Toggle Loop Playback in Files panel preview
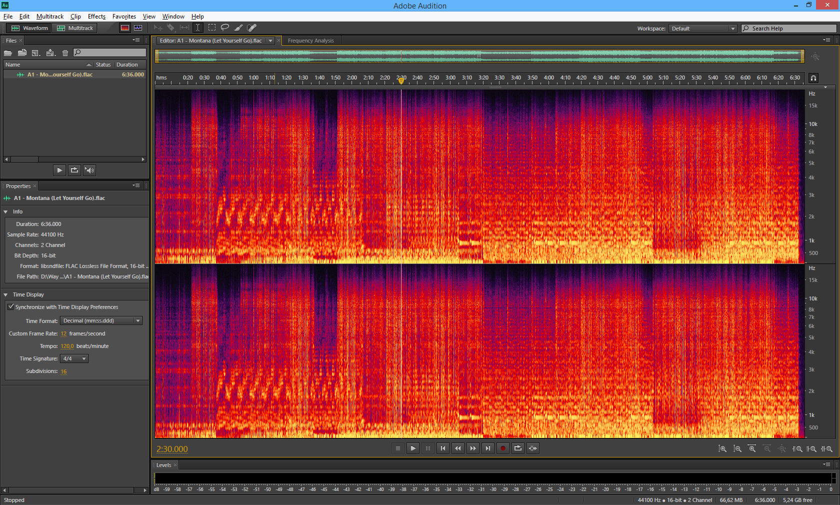840x505 pixels. click(74, 170)
